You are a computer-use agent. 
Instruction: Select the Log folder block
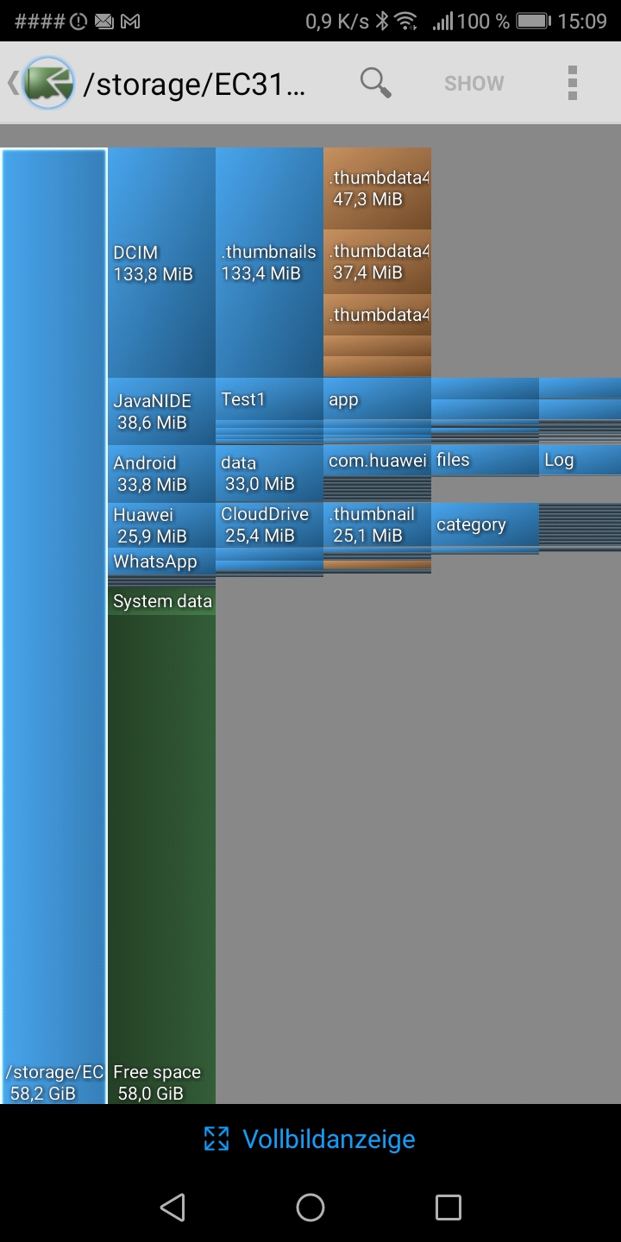[580, 460]
